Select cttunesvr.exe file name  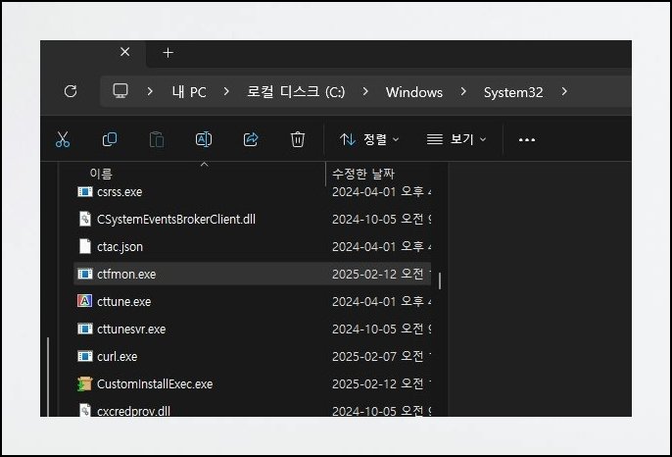[x=131, y=330]
